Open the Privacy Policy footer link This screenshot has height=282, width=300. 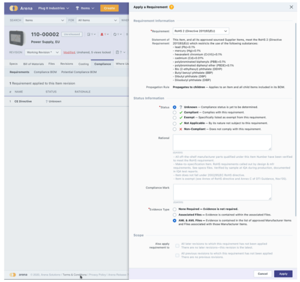pos(97,275)
